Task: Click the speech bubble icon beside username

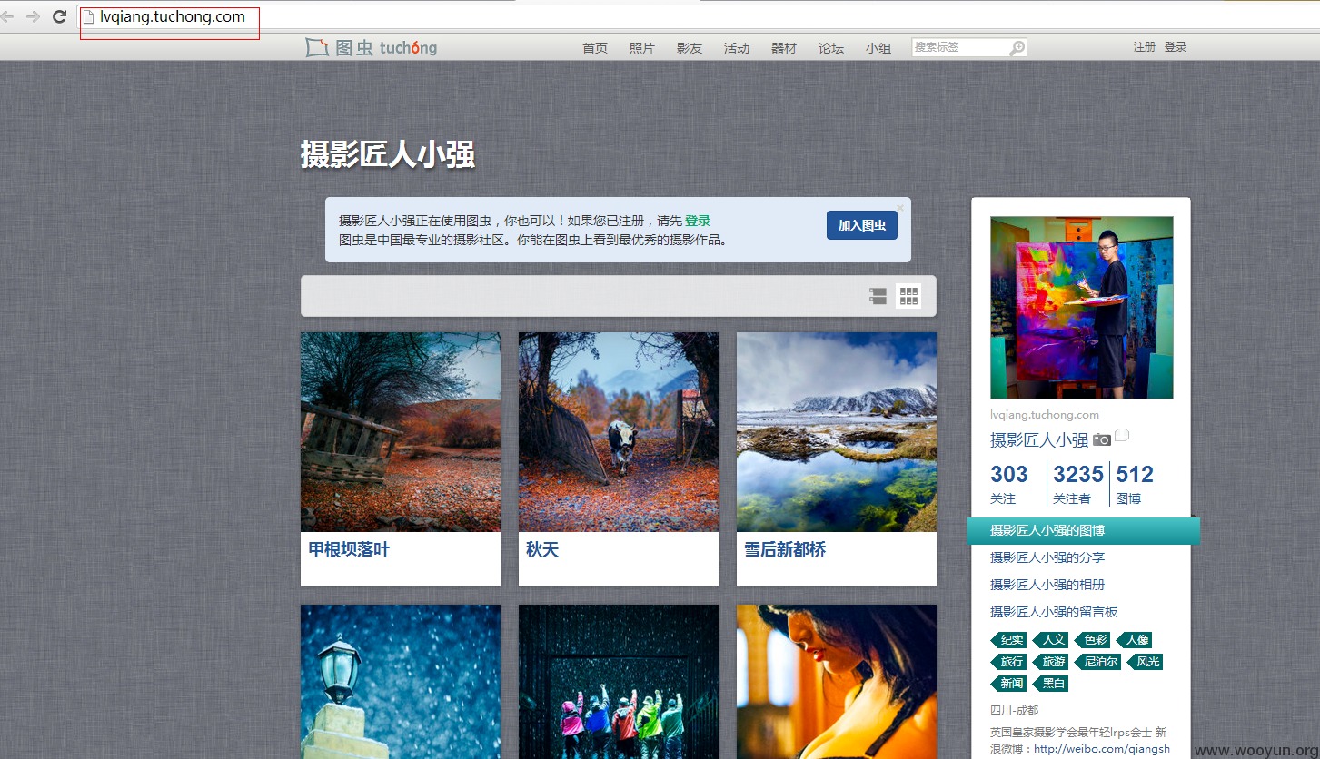Action: click(x=1122, y=435)
